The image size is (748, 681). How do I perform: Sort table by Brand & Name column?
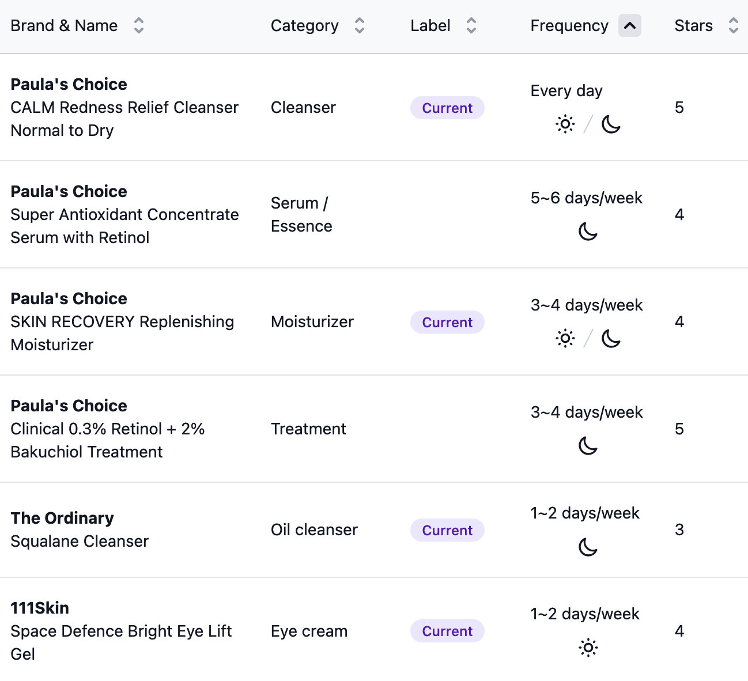point(138,25)
